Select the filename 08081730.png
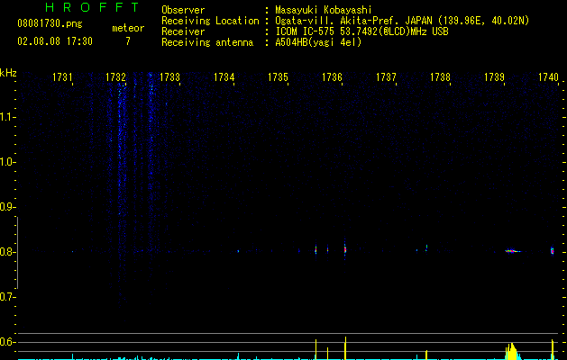The image size is (567, 360). 50,24
